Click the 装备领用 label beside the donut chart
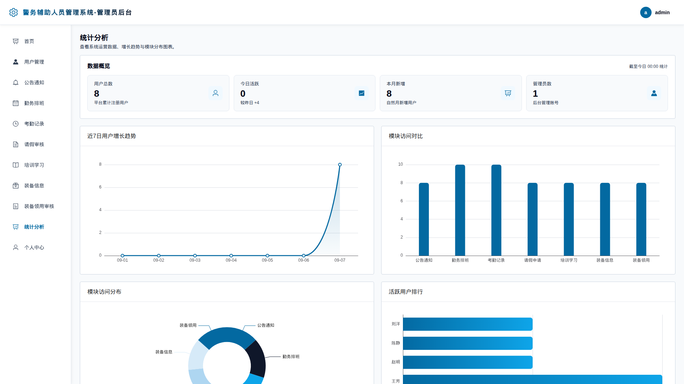 point(188,325)
